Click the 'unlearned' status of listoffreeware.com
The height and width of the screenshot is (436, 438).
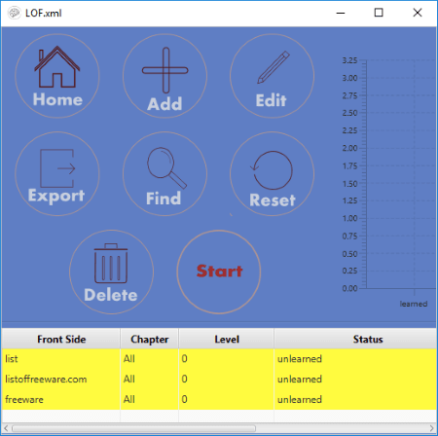point(300,379)
